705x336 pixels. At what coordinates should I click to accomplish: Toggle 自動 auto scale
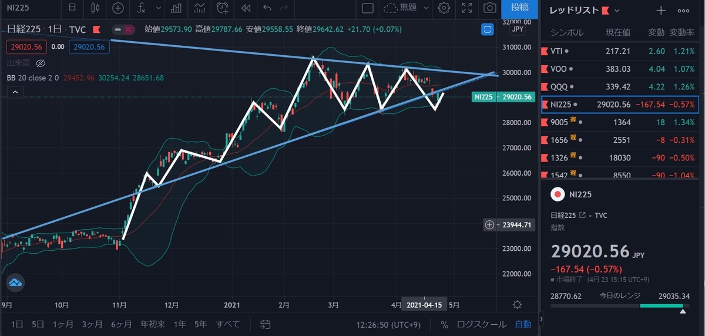click(523, 324)
